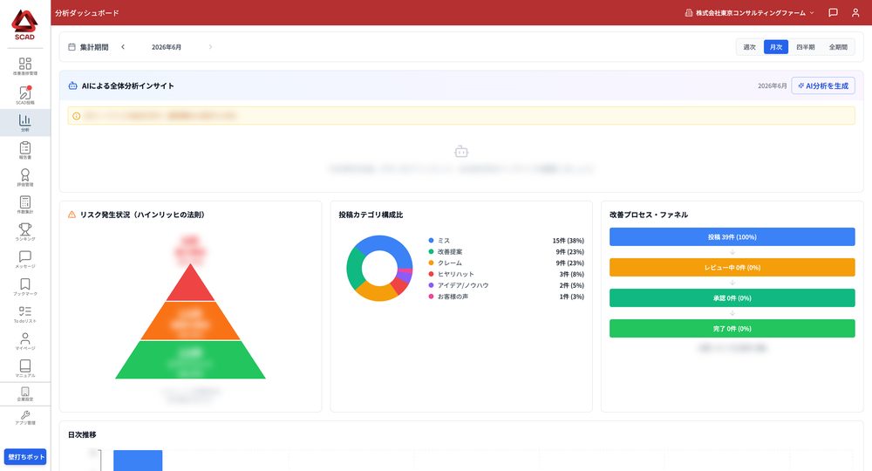This screenshot has height=471, width=872.
Task: Go to previous period with left chevron
Action: tap(123, 47)
